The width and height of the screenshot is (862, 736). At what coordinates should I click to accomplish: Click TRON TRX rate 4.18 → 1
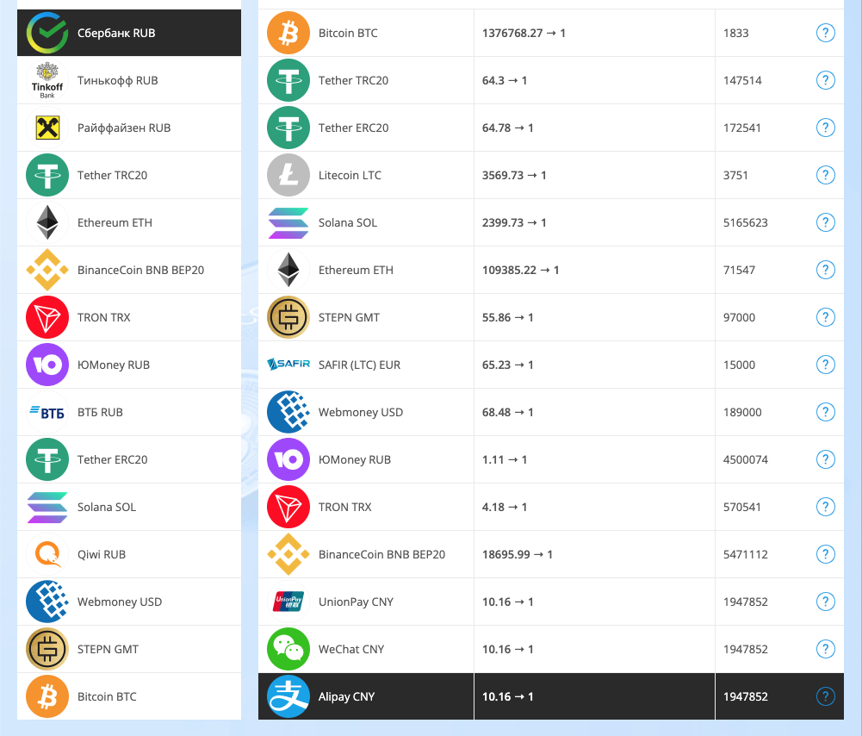pyautogui.click(x=505, y=507)
